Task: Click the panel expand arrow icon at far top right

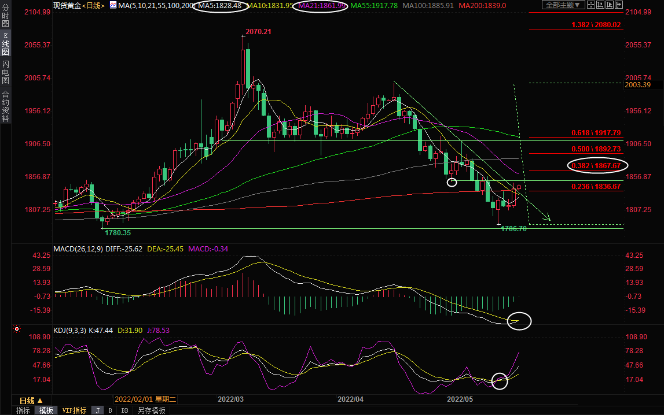Action: click(619, 5)
